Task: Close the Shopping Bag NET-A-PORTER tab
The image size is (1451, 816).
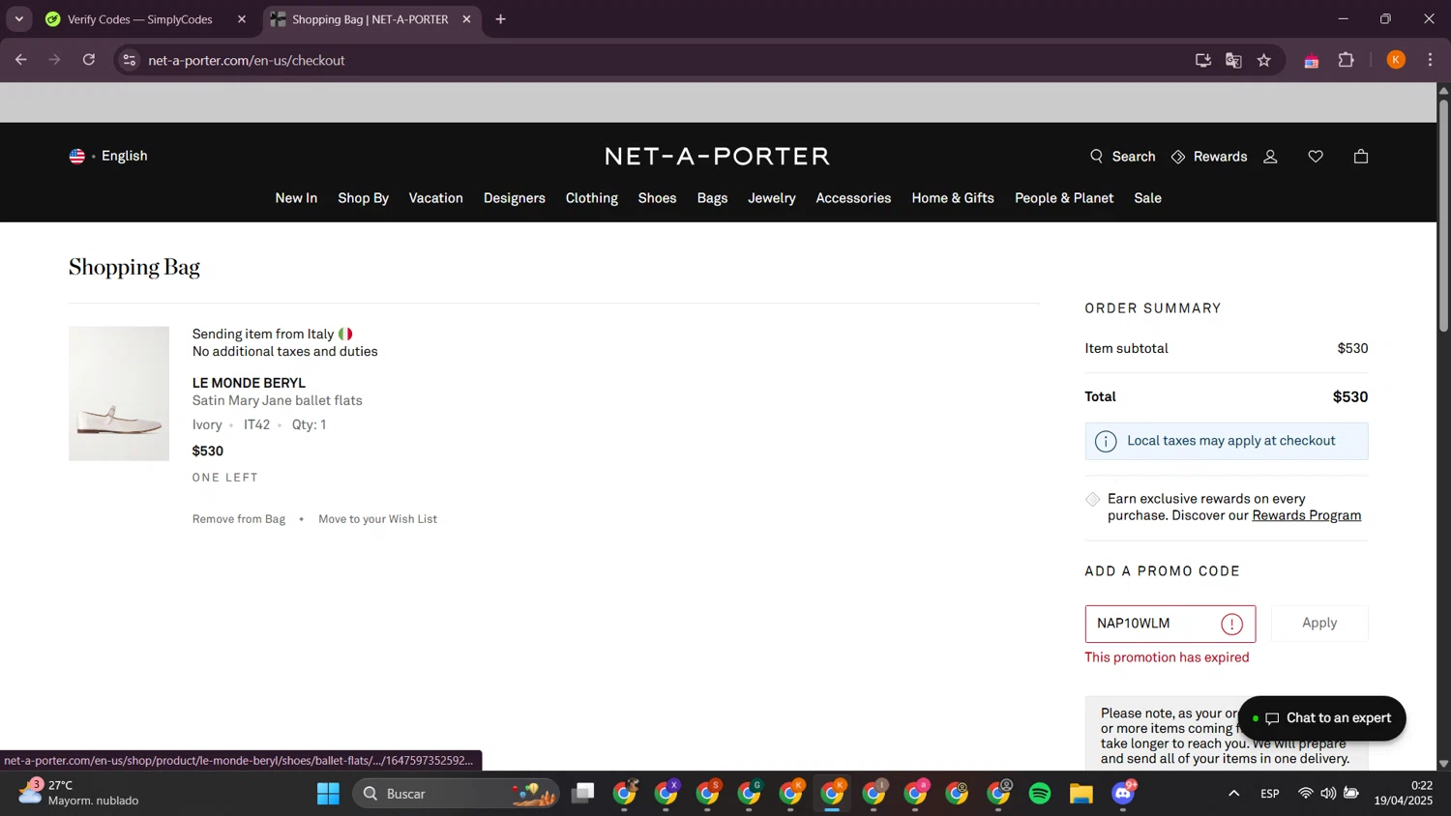Action: click(466, 19)
